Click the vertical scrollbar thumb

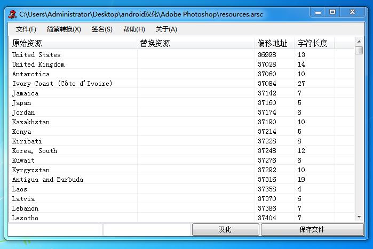point(359,50)
